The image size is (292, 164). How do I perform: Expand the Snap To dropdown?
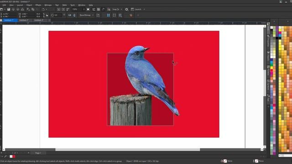121,9
